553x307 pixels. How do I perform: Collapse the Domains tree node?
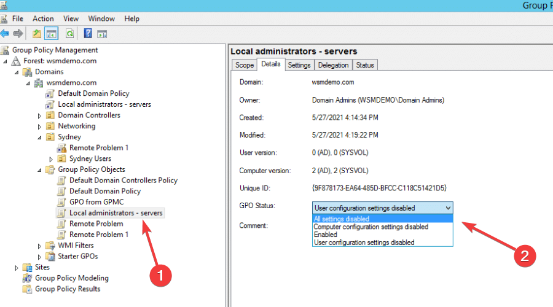(17, 72)
